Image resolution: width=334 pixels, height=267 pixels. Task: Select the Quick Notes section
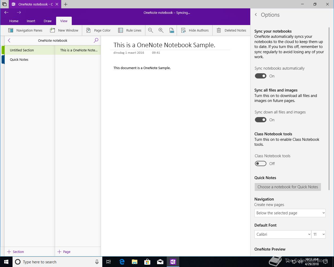[x=29, y=59]
